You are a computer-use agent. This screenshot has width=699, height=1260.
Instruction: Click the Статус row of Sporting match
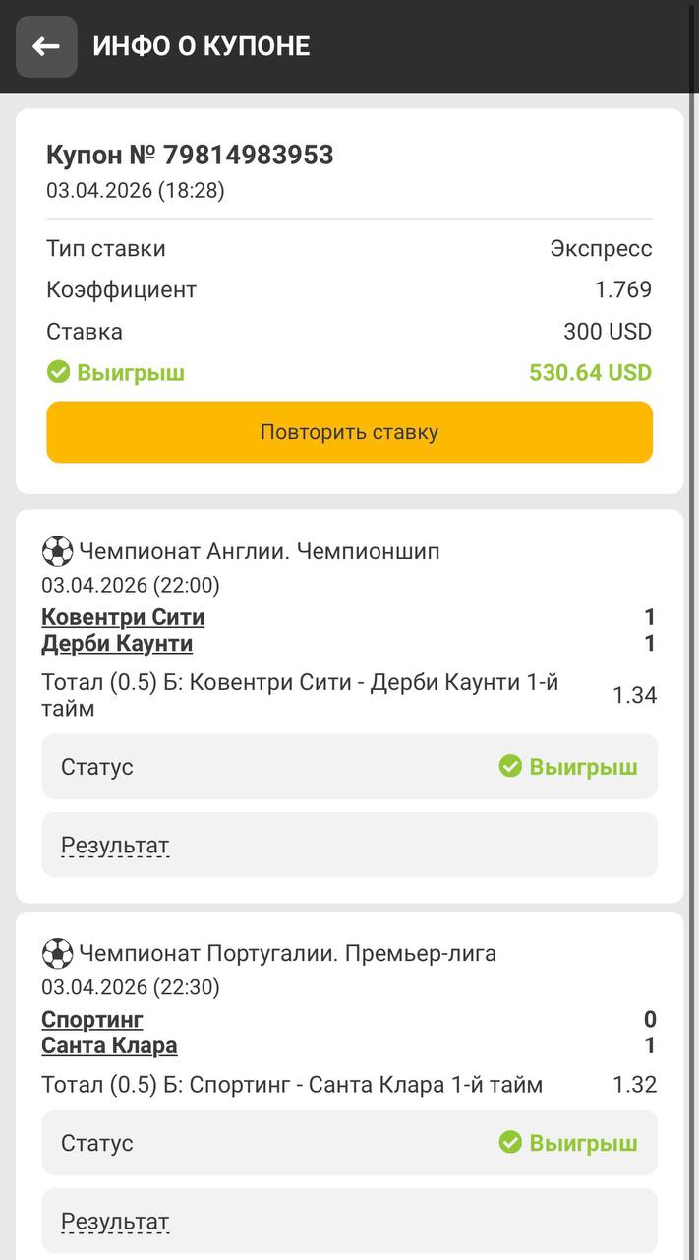coord(349,1142)
